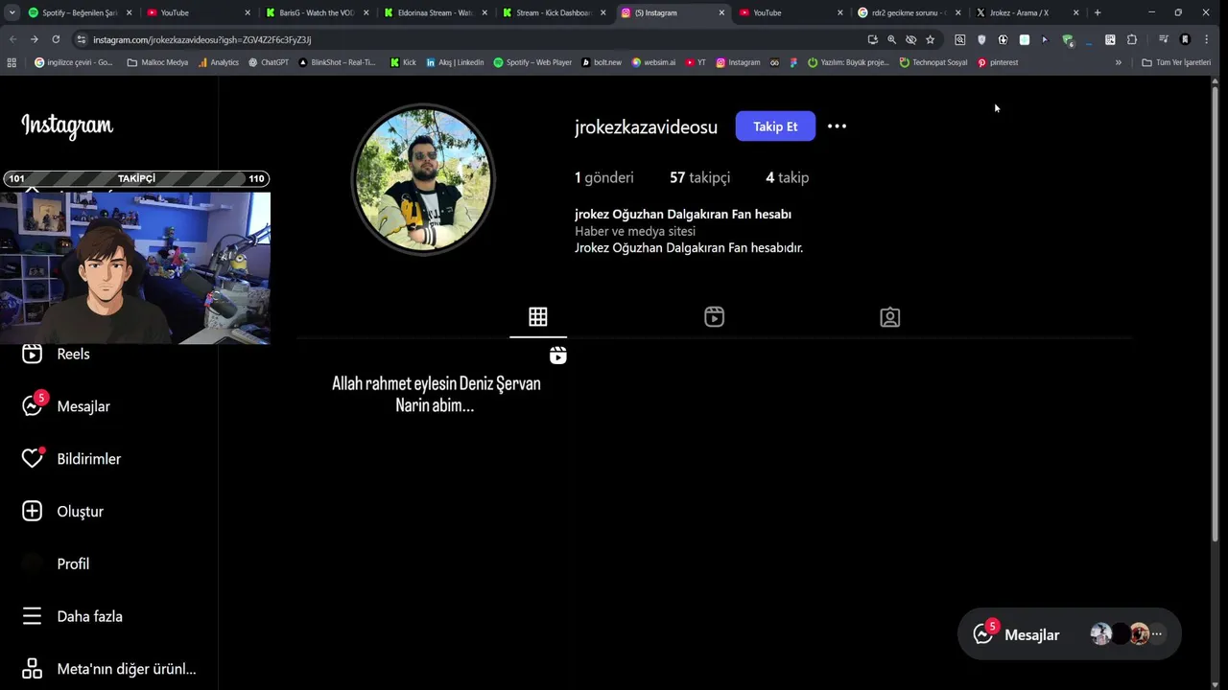Open the Malkoc Medya bookmarks folder

(x=157, y=62)
